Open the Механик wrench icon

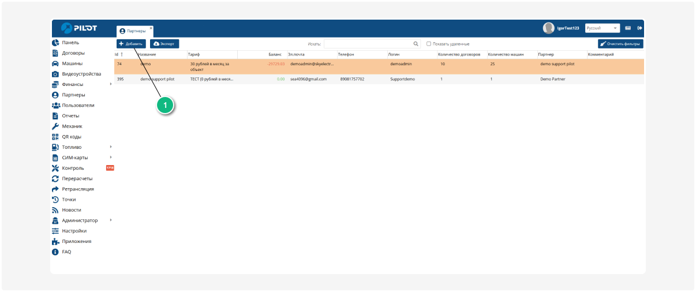click(55, 126)
